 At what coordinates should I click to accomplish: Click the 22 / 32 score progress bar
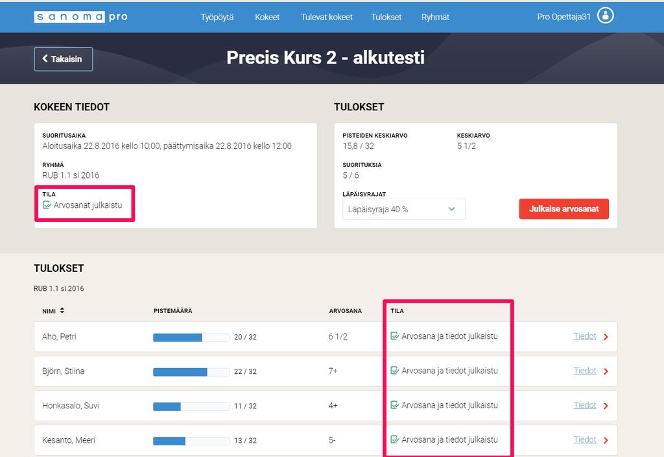pos(191,372)
